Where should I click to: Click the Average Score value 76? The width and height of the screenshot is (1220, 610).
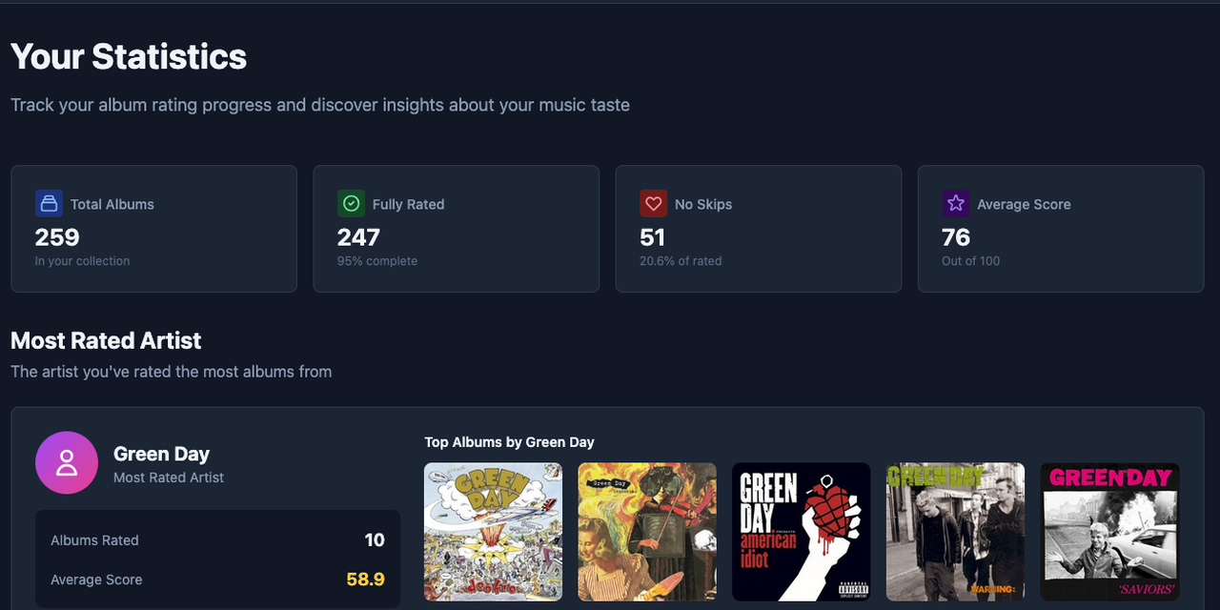tap(955, 237)
